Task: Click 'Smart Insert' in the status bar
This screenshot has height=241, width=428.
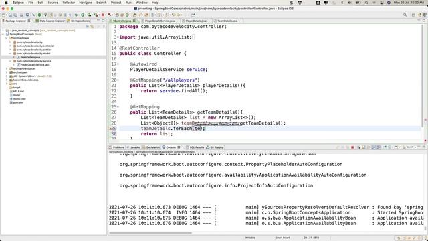Action: click(x=282, y=238)
